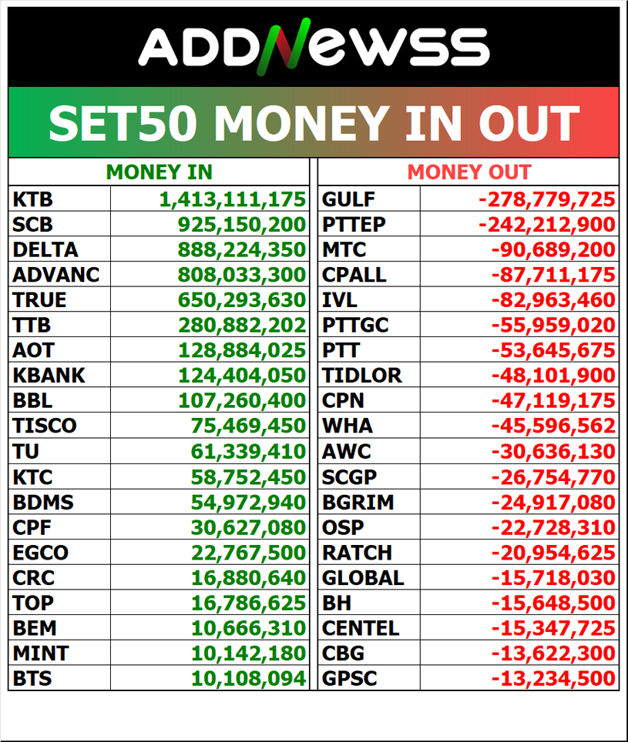Select the BTS ticker in last row

tap(31, 679)
